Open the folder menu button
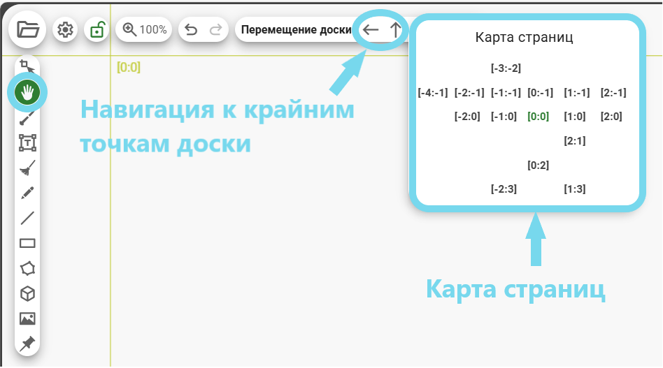This screenshot has width=663, height=368. tap(28, 30)
